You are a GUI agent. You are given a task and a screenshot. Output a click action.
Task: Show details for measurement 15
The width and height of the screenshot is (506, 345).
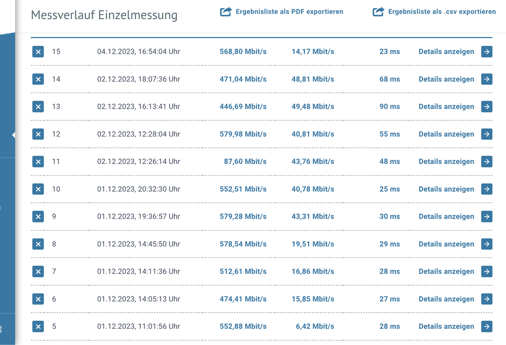[x=446, y=52]
